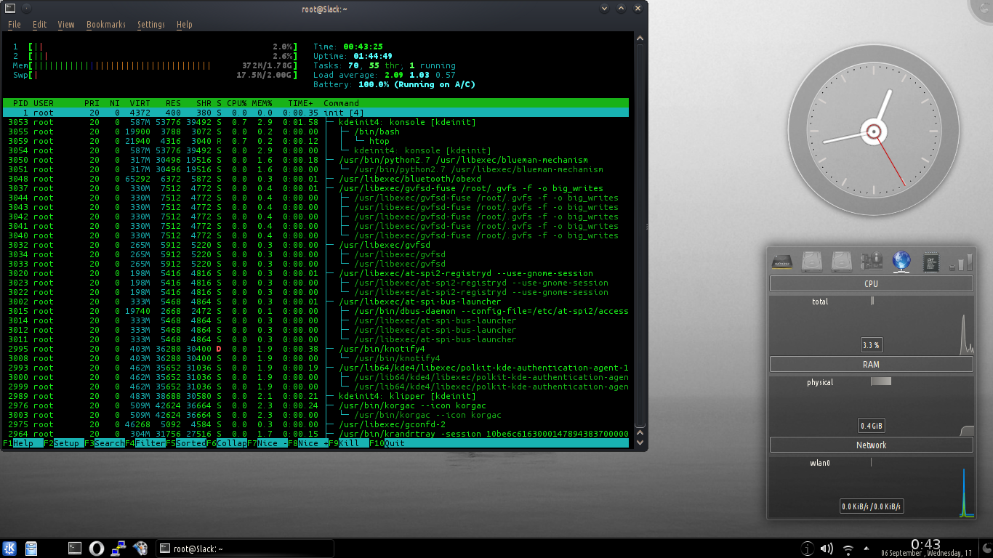Screen dimensions: 993x558
Task: Click the volume speaker tray icon
Action: (x=827, y=549)
